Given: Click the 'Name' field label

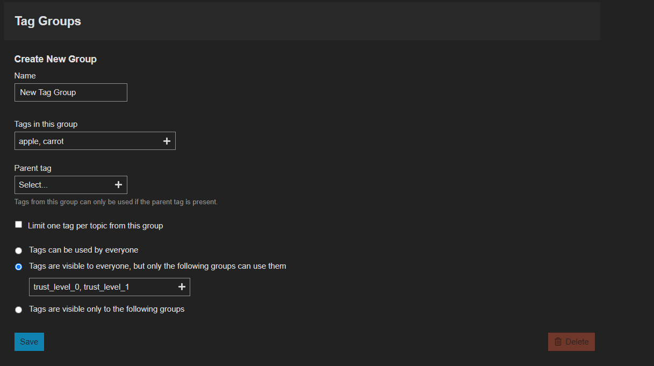Looking at the screenshot, I should pyautogui.click(x=25, y=76).
